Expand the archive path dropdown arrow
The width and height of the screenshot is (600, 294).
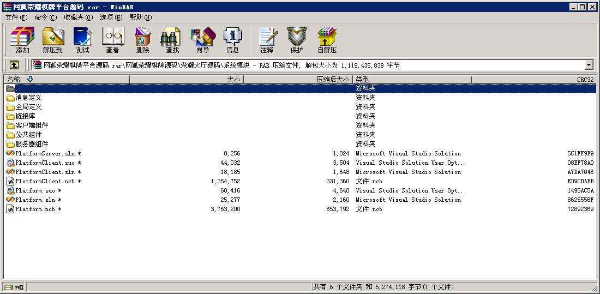click(x=589, y=65)
